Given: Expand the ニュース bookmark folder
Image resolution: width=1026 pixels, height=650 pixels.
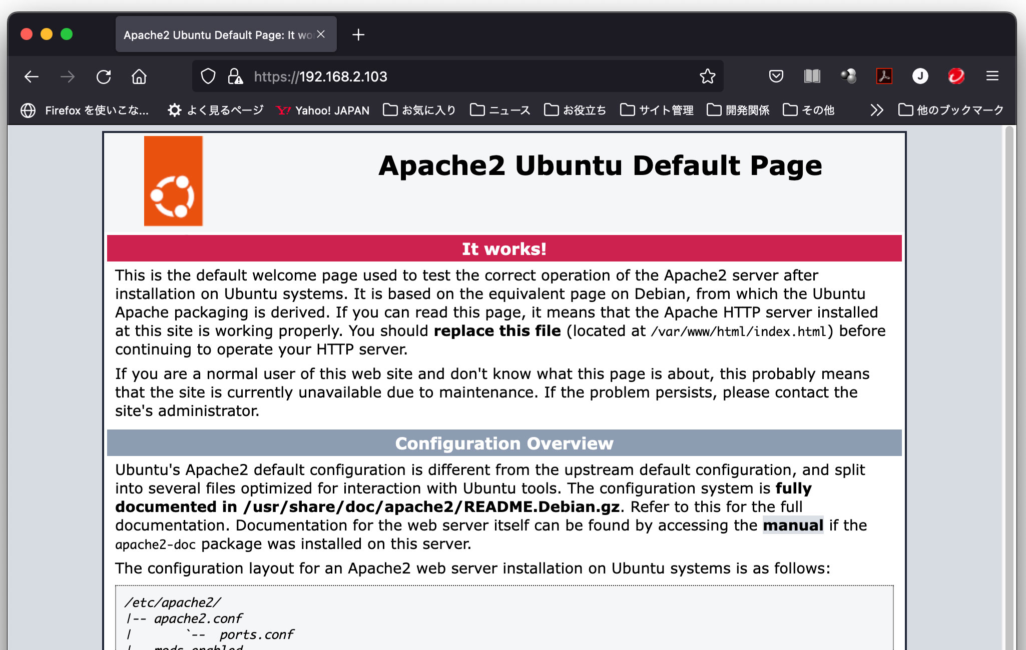Looking at the screenshot, I should pyautogui.click(x=500, y=110).
